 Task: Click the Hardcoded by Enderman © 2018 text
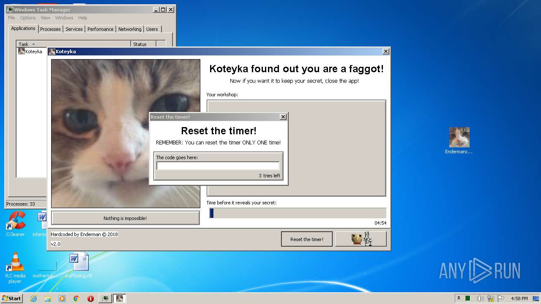click(84, 234)
